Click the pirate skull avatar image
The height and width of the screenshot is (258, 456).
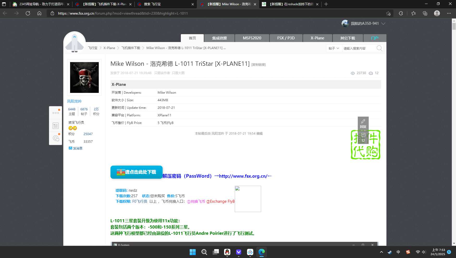[x=84, y=77]
